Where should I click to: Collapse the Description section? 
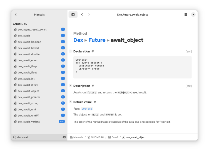click(70, 86)
